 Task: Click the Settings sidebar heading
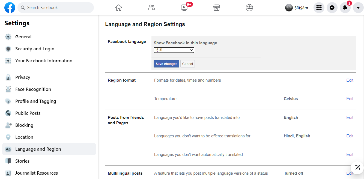pyautogui.click(x=17, y=23)
